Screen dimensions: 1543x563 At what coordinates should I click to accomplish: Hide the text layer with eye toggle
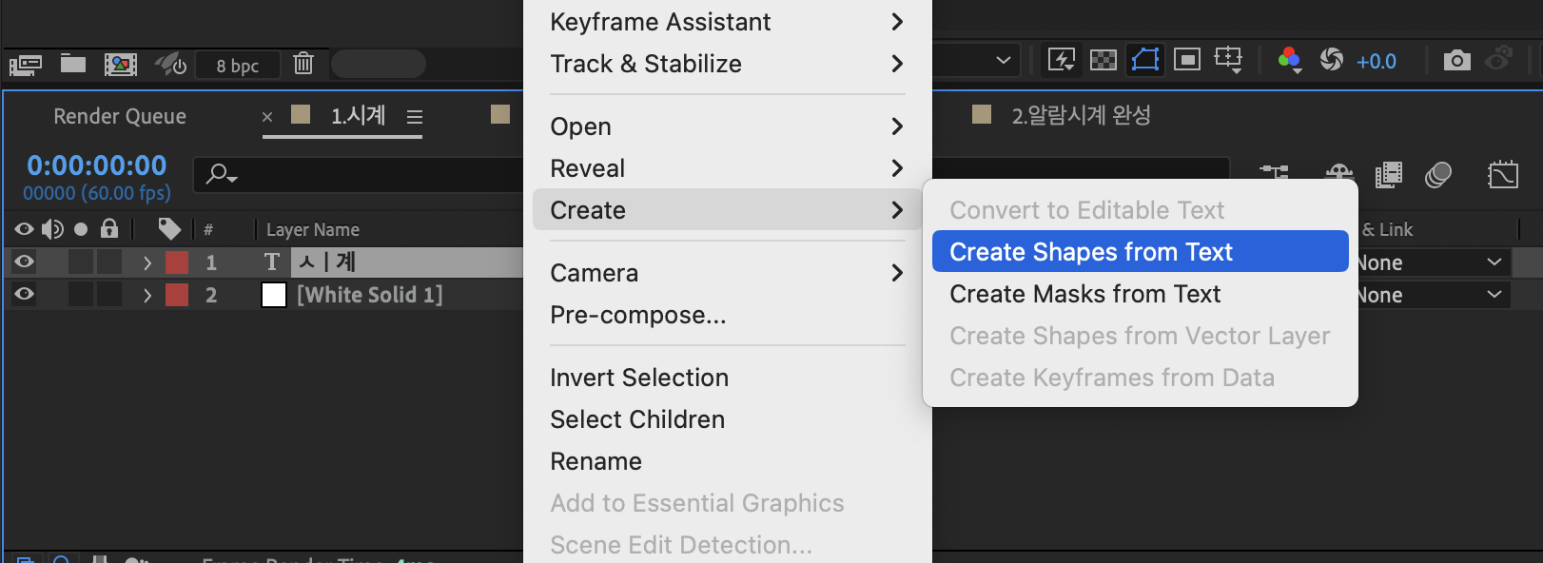click(25, 262)
